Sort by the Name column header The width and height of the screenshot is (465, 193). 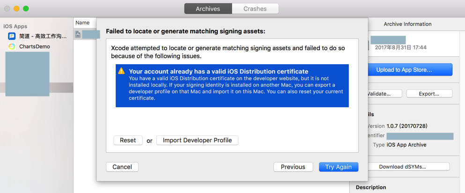tap(82, 22)
